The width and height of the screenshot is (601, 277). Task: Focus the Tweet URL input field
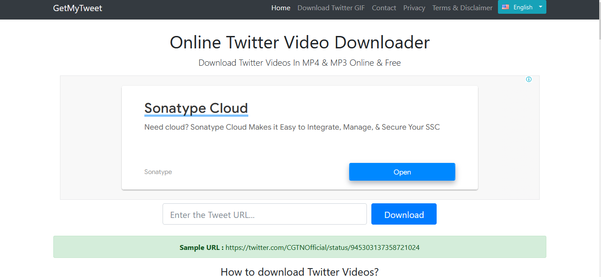coord(265,214)
